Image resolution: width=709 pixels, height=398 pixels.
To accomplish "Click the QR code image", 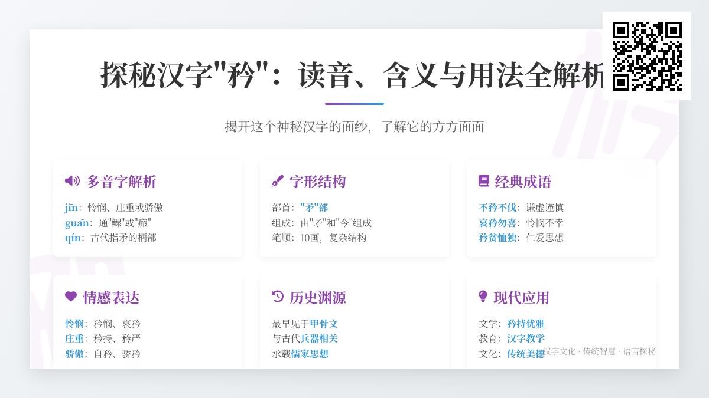I will point(647,56).
